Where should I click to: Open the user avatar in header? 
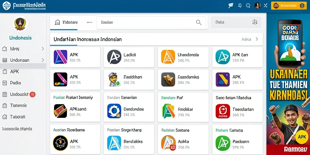click(x=257, y=6)
